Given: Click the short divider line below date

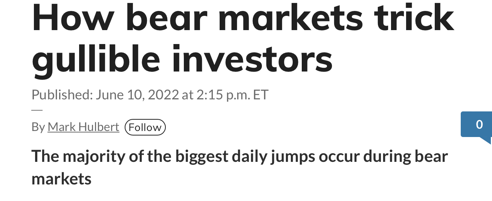Looking at the screenshot, I should [37, 110].
